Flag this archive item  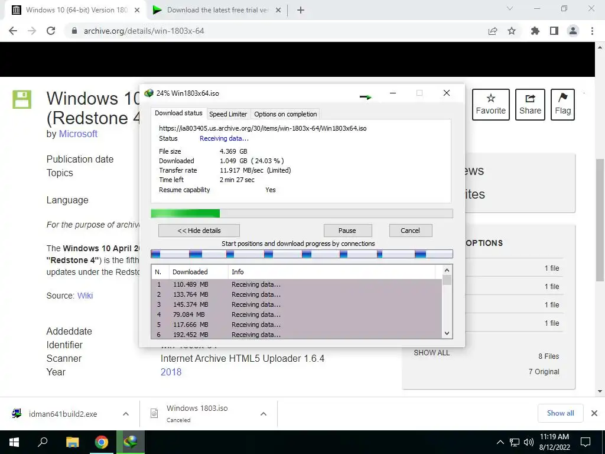point(562,105)
